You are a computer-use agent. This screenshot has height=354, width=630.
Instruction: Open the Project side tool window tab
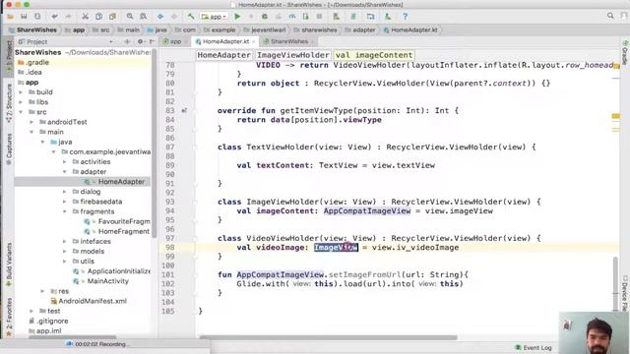click(x=9, y=57)
